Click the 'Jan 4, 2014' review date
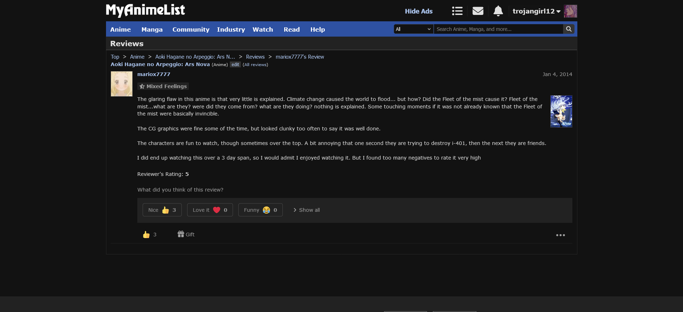This screenshot has width=683, height=312. tap(557, 74)
